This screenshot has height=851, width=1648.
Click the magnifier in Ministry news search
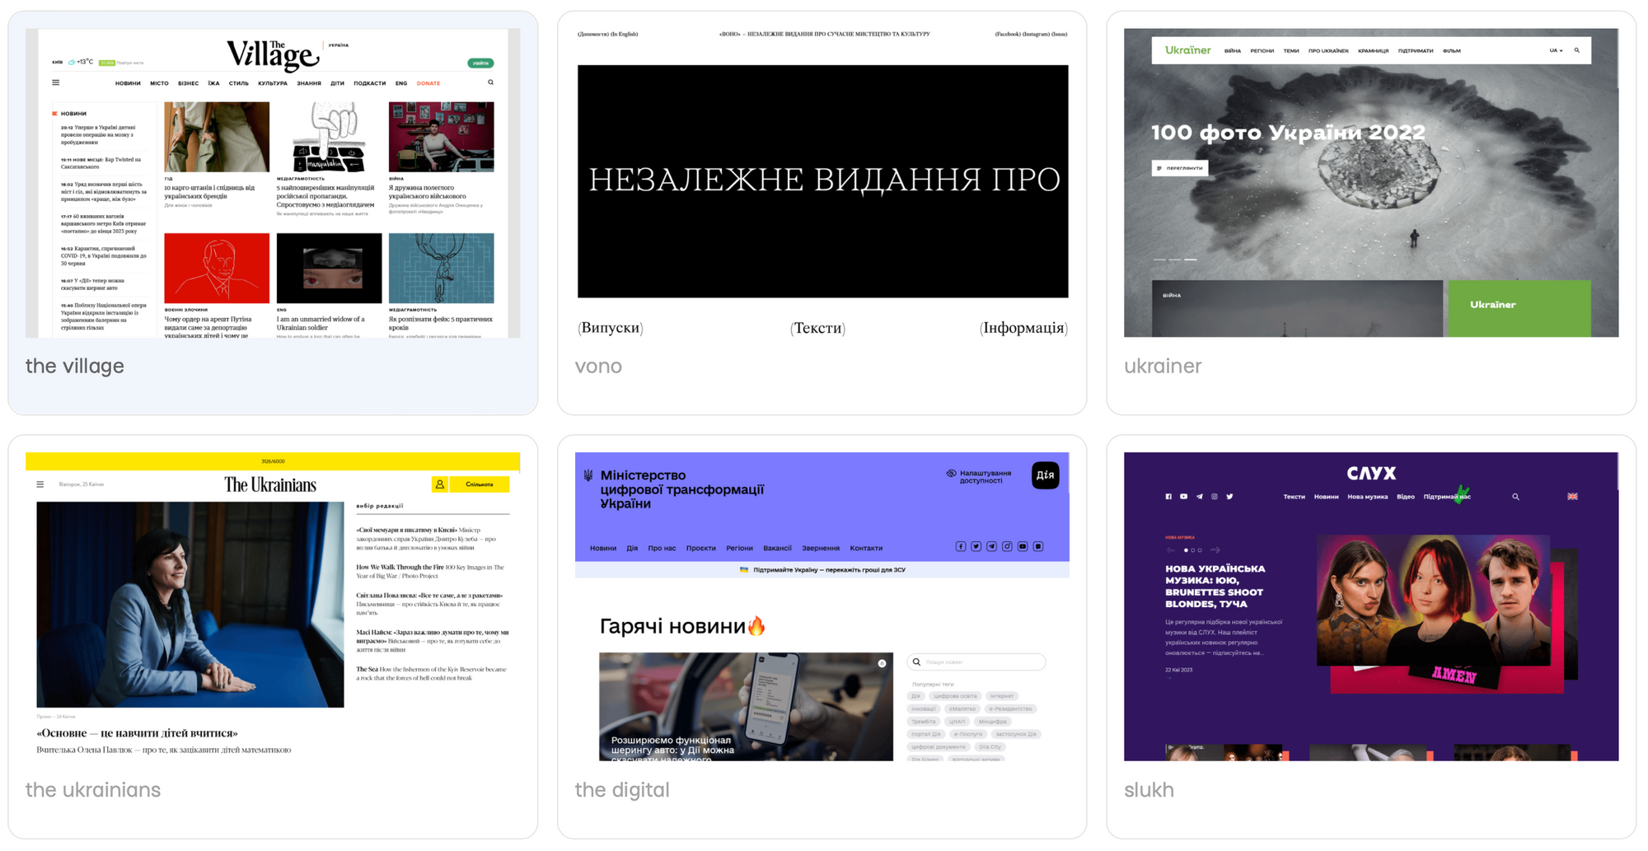pyautogui.click(x=916, y=662)
